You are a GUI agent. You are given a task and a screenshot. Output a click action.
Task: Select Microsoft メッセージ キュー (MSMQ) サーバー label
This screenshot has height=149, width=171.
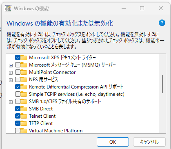[72, 65]
